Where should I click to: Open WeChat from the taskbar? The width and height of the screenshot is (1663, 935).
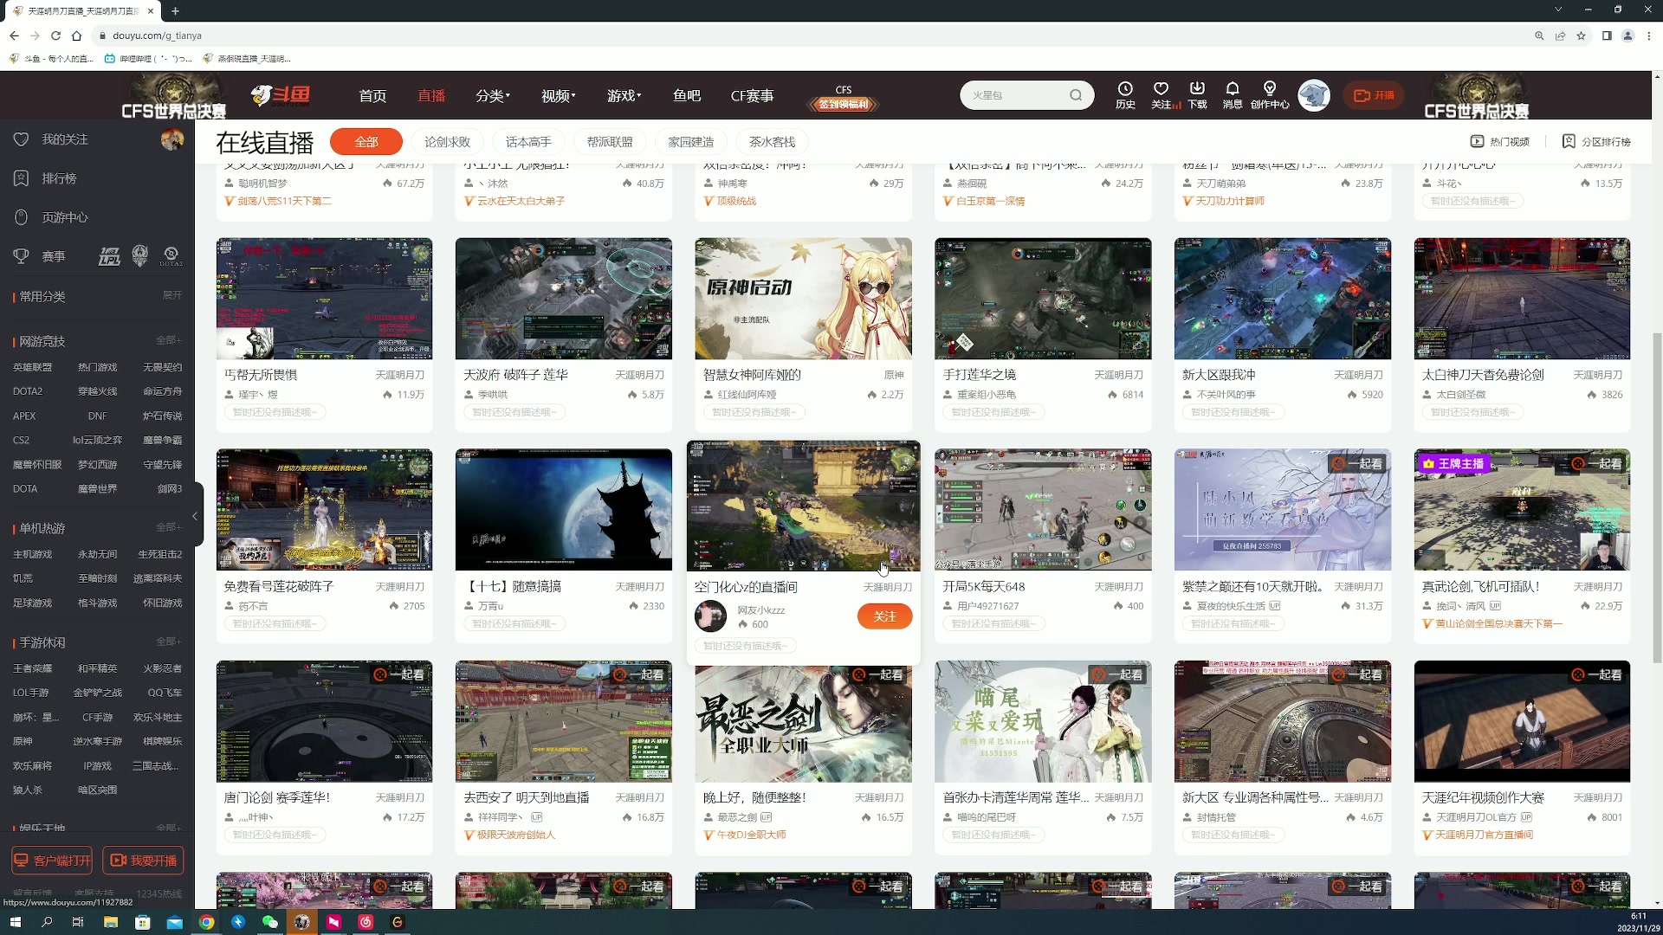point(270,922)
